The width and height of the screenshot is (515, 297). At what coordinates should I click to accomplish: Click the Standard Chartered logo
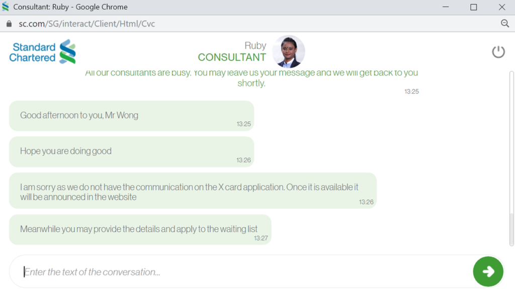[42, 52]
